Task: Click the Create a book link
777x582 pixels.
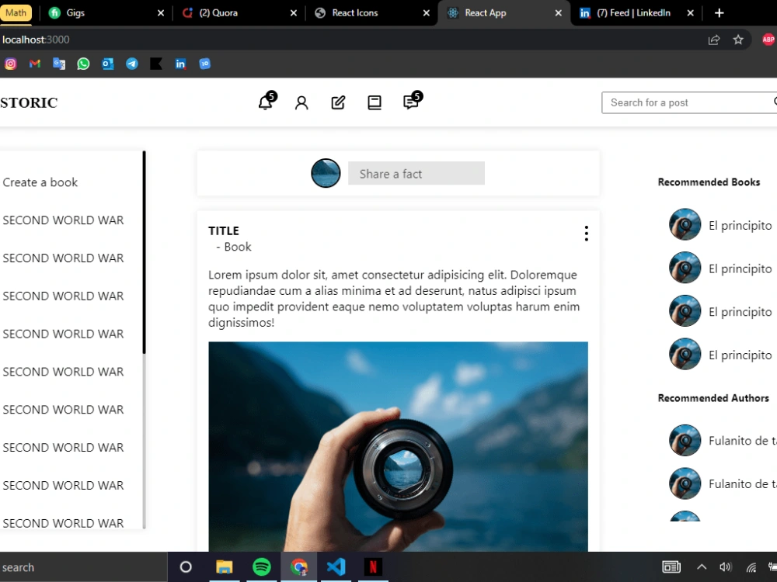Action: coord(40,182)
